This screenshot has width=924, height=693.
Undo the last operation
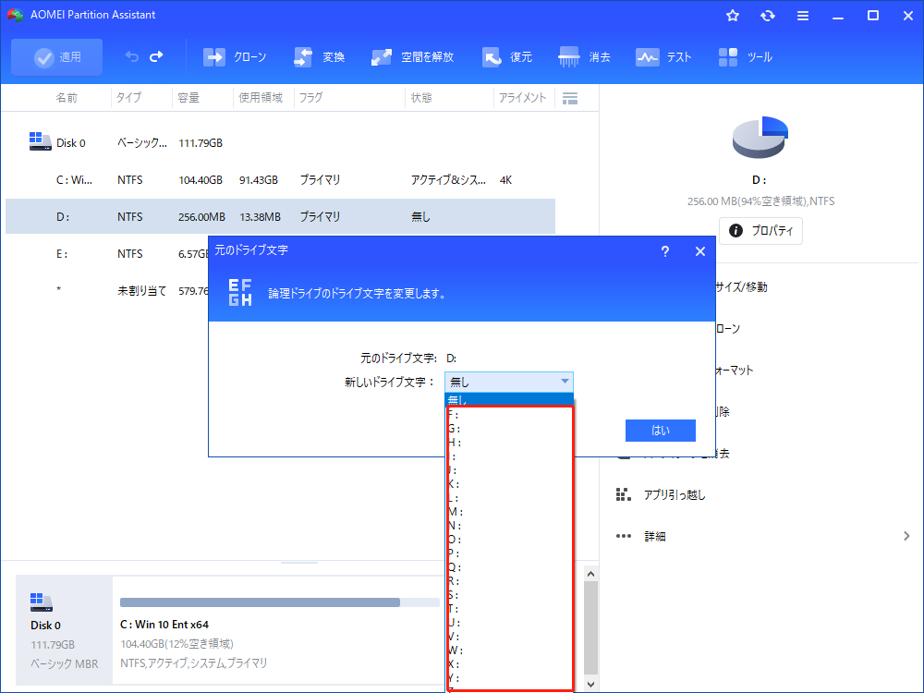132,56
